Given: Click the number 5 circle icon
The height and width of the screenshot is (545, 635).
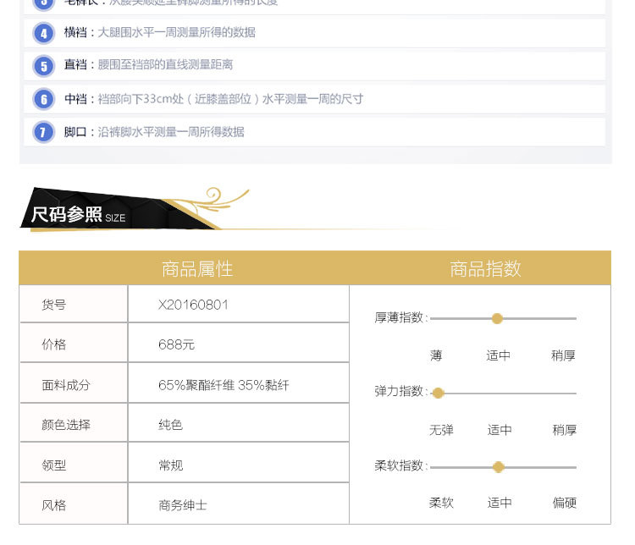Looking at the screenshot, I should (x=44, y=66).
